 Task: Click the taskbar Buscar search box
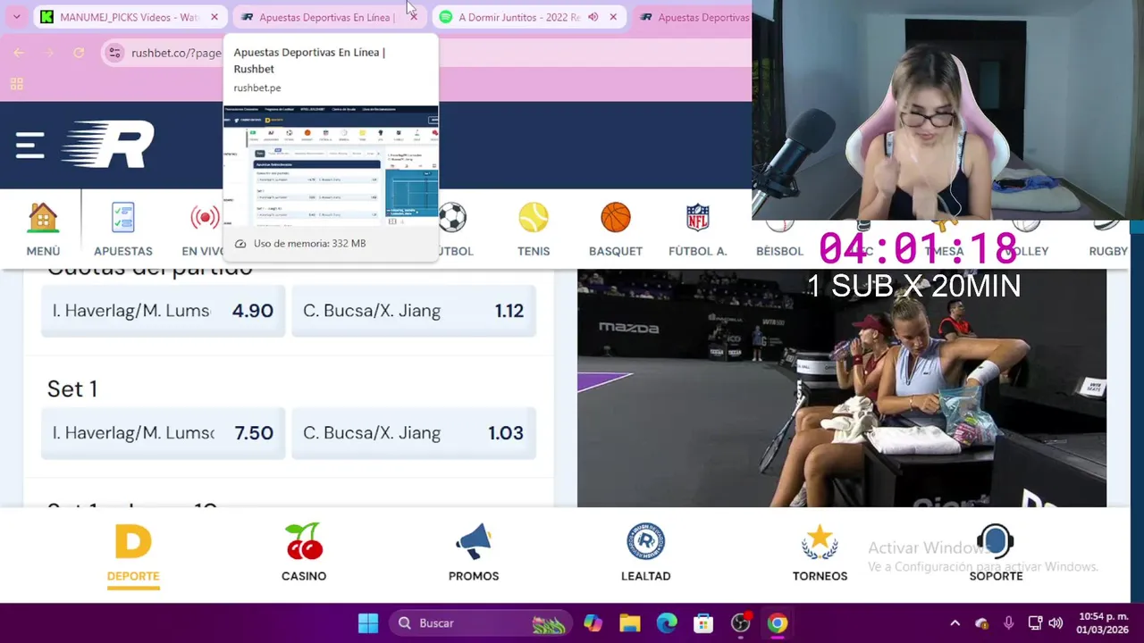(x=480, y=623)
